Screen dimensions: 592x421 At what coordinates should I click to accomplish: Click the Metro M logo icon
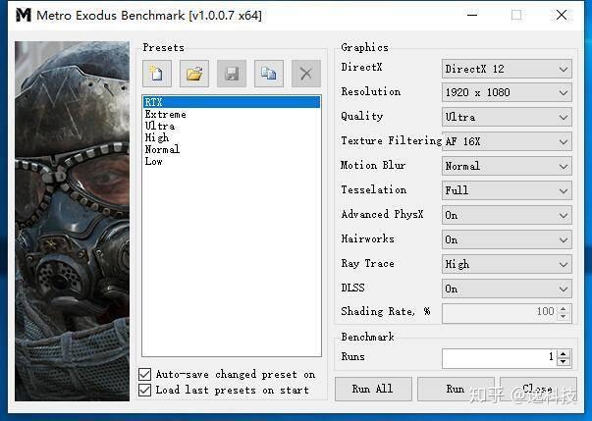coord(23,15)
